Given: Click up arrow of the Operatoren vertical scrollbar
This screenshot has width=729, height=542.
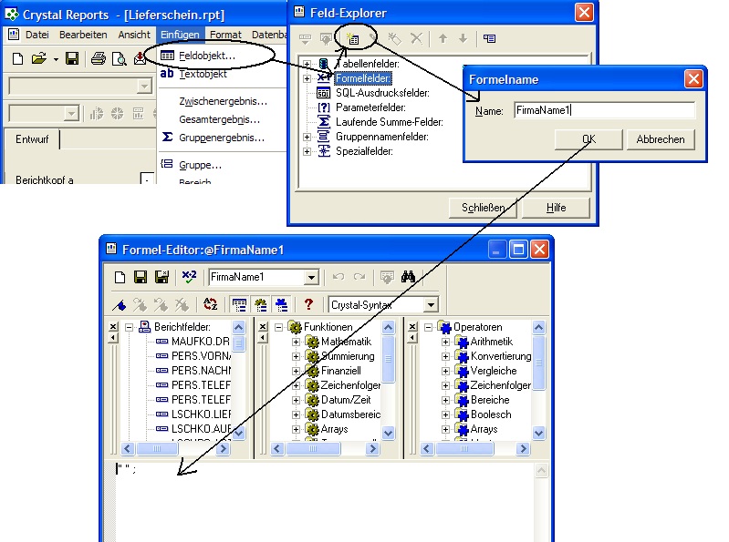Looking at the screenshot, I should pos(538,327).
